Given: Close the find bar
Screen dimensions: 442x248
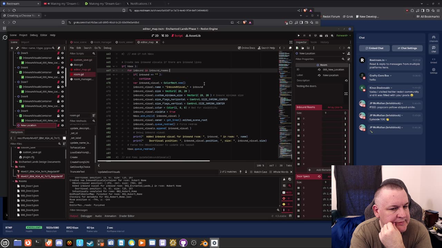Looking at the screenshot, I should point(291,172).
